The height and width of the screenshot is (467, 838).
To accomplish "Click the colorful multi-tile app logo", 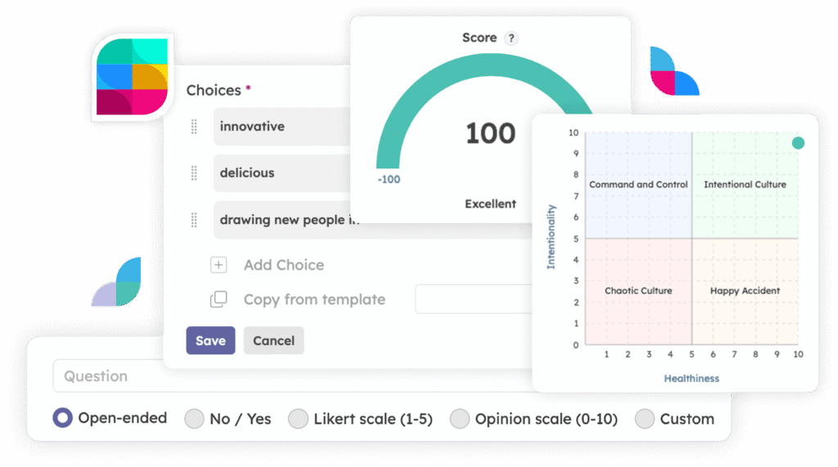I will (132, 77).
